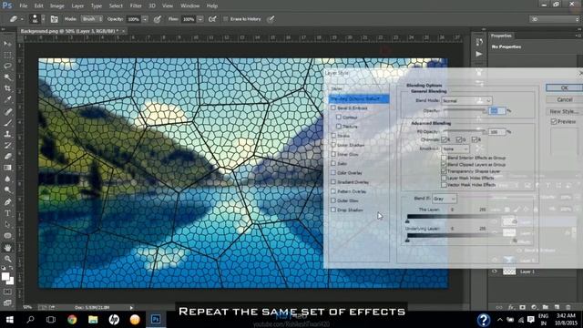Change screen mode icon at toolbox bottom
Image resolution: width=583 pixels, height=328 pixels.
(7, 302)
